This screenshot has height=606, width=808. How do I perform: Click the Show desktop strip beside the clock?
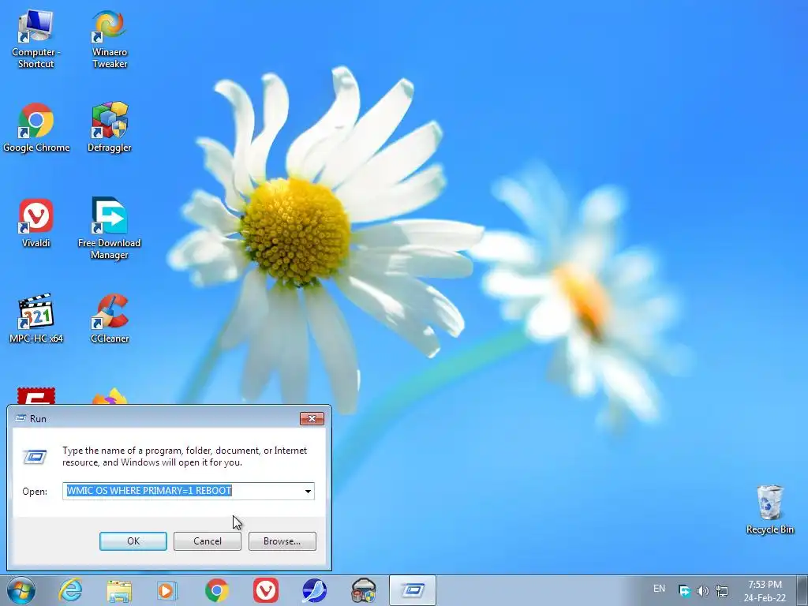[804, 590]
